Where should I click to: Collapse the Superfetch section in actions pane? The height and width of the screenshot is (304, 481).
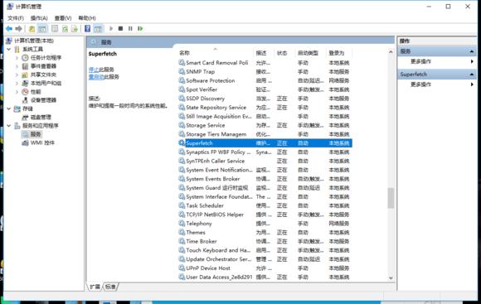pos(472,75)
